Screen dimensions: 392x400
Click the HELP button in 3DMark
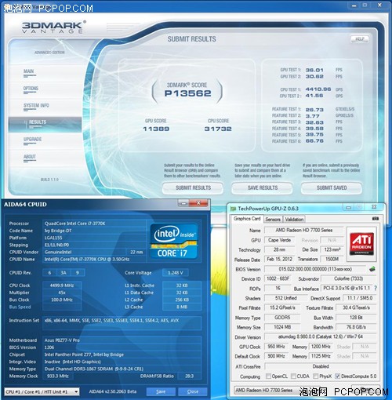coord(360,39)
